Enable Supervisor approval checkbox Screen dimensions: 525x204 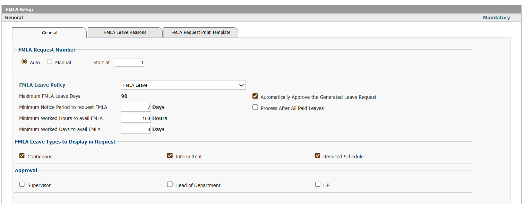coord(22,184)
